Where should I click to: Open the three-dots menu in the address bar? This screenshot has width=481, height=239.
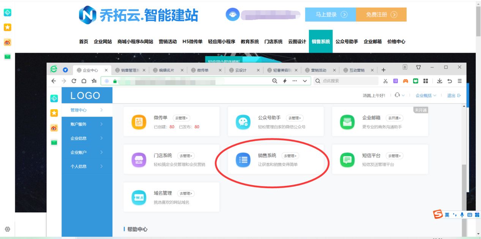[x=295, y=81]
